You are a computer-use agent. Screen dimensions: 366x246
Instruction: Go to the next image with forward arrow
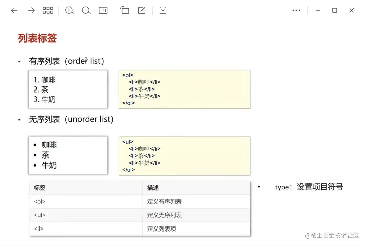(31, 10)
